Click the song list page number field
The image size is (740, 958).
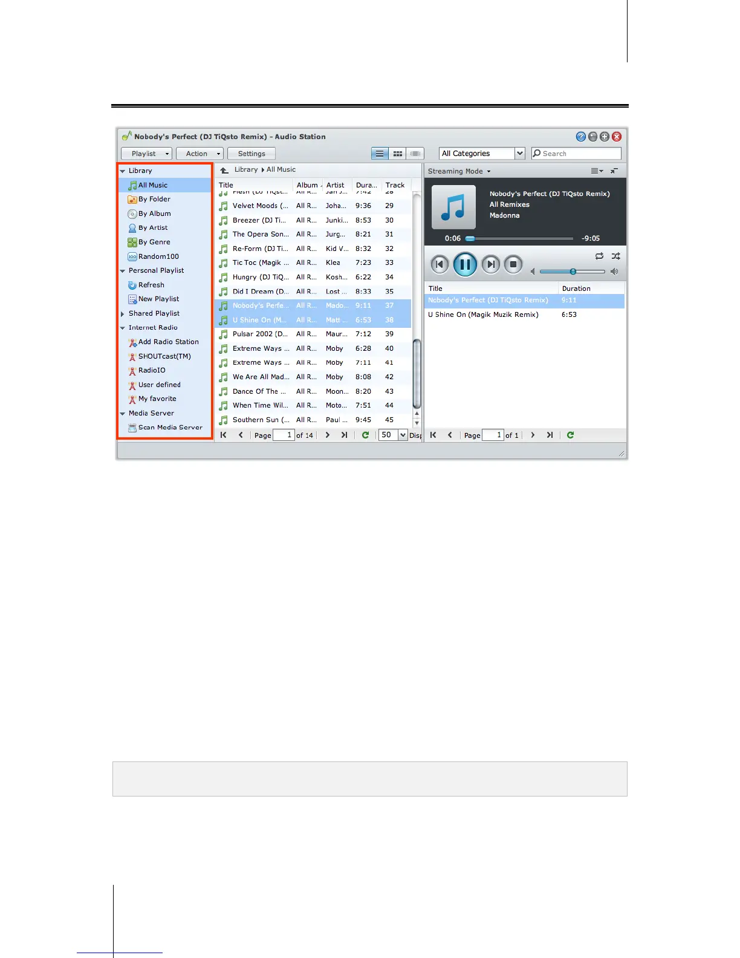coord(284,435)
